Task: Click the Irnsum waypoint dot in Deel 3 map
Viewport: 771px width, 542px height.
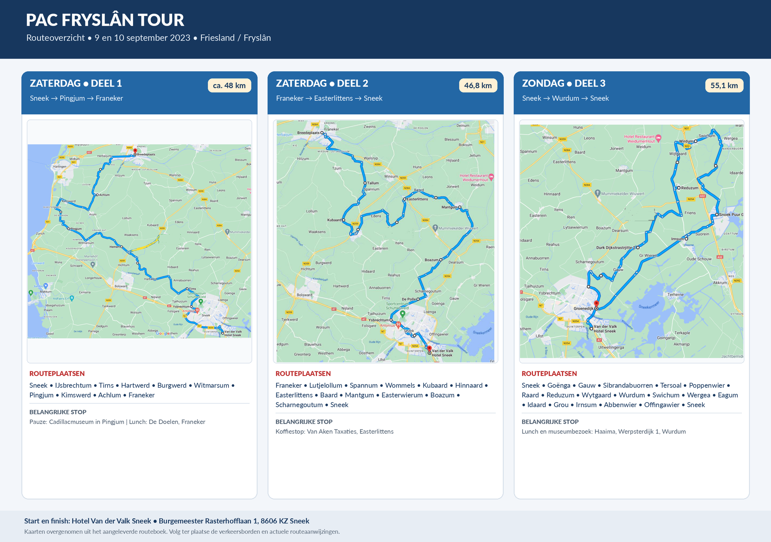Action: coord(687,239)
